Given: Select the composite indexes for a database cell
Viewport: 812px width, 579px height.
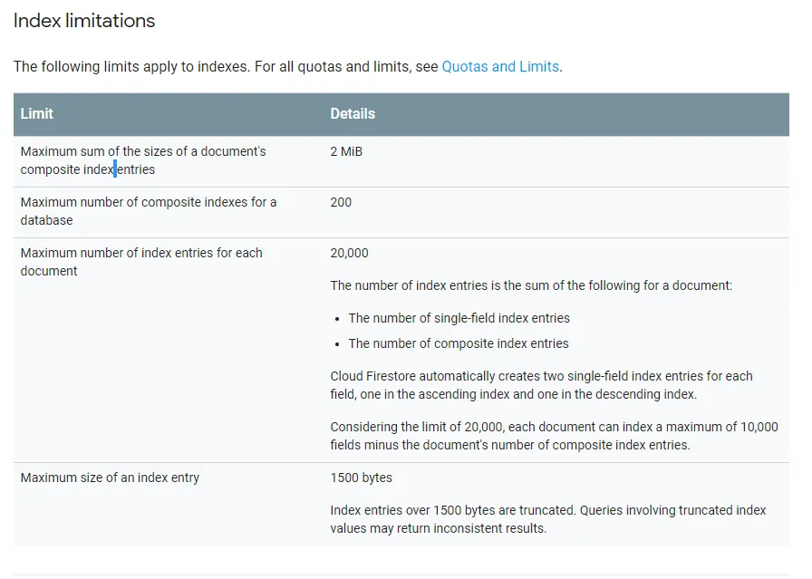Looking at the screenshot, I should (149, 211).
